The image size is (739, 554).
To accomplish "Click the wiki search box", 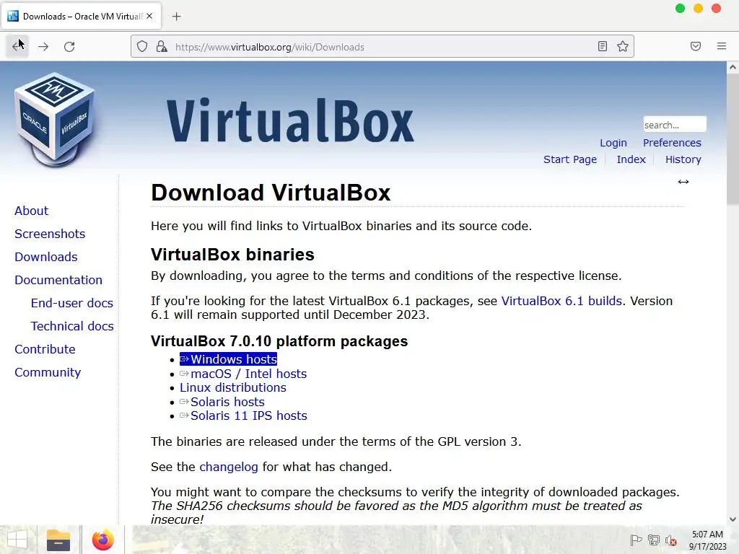I will point(675,124).
